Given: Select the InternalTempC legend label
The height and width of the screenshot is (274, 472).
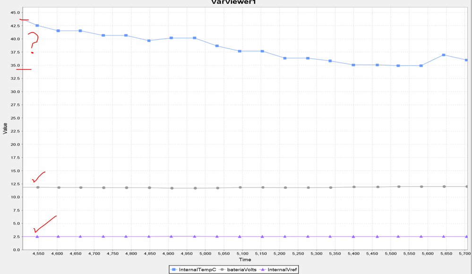Looking at the screenshot, I should point(197,269).
